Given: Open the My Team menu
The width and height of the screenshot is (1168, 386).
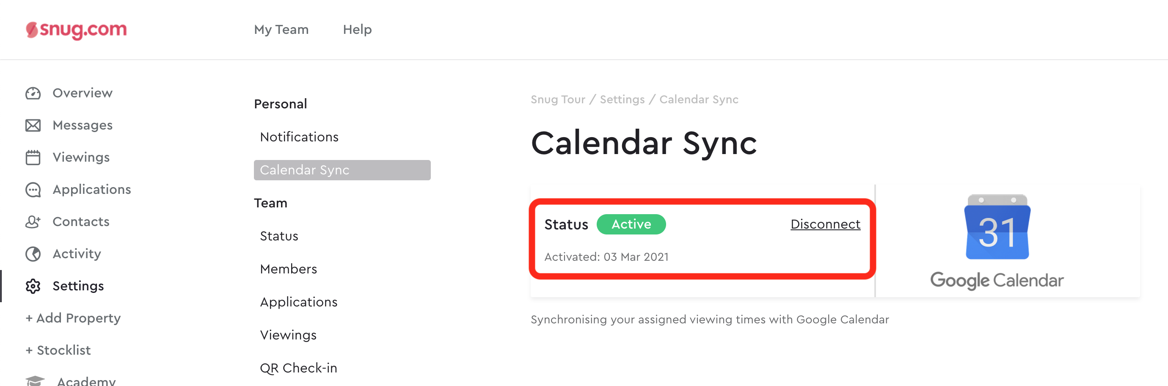Looking at the screenshot, I should (x=281, y=30).
